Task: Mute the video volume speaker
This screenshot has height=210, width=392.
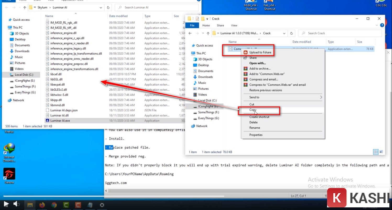Action: (16, 204)
